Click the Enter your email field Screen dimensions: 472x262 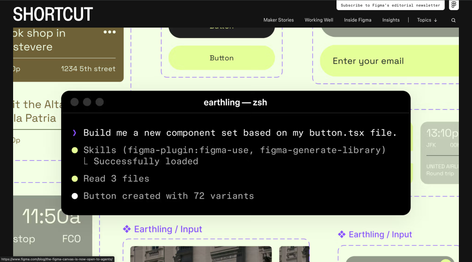(x=389, y=61)
